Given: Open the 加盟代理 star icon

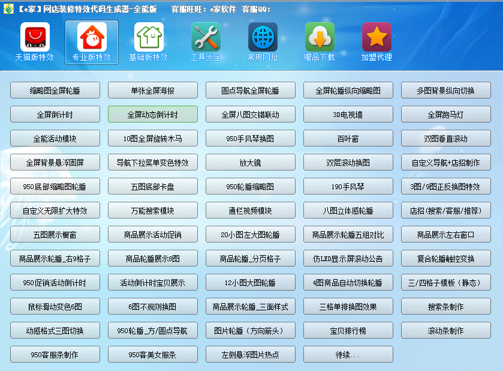Looking at the screenshot, I should (x=377, y=37).
